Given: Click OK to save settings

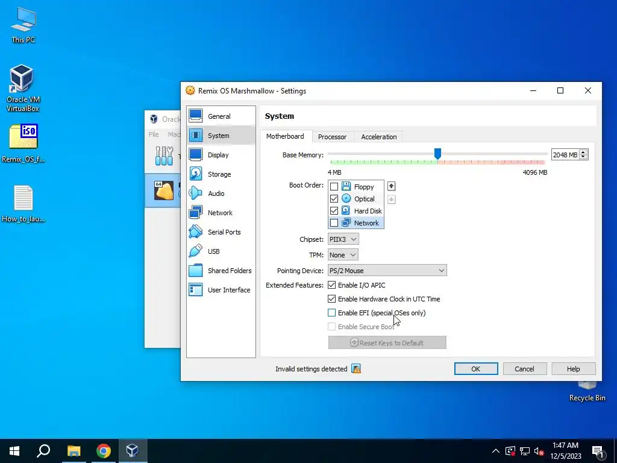Looking at the screenshot, I should pos(476,369).
